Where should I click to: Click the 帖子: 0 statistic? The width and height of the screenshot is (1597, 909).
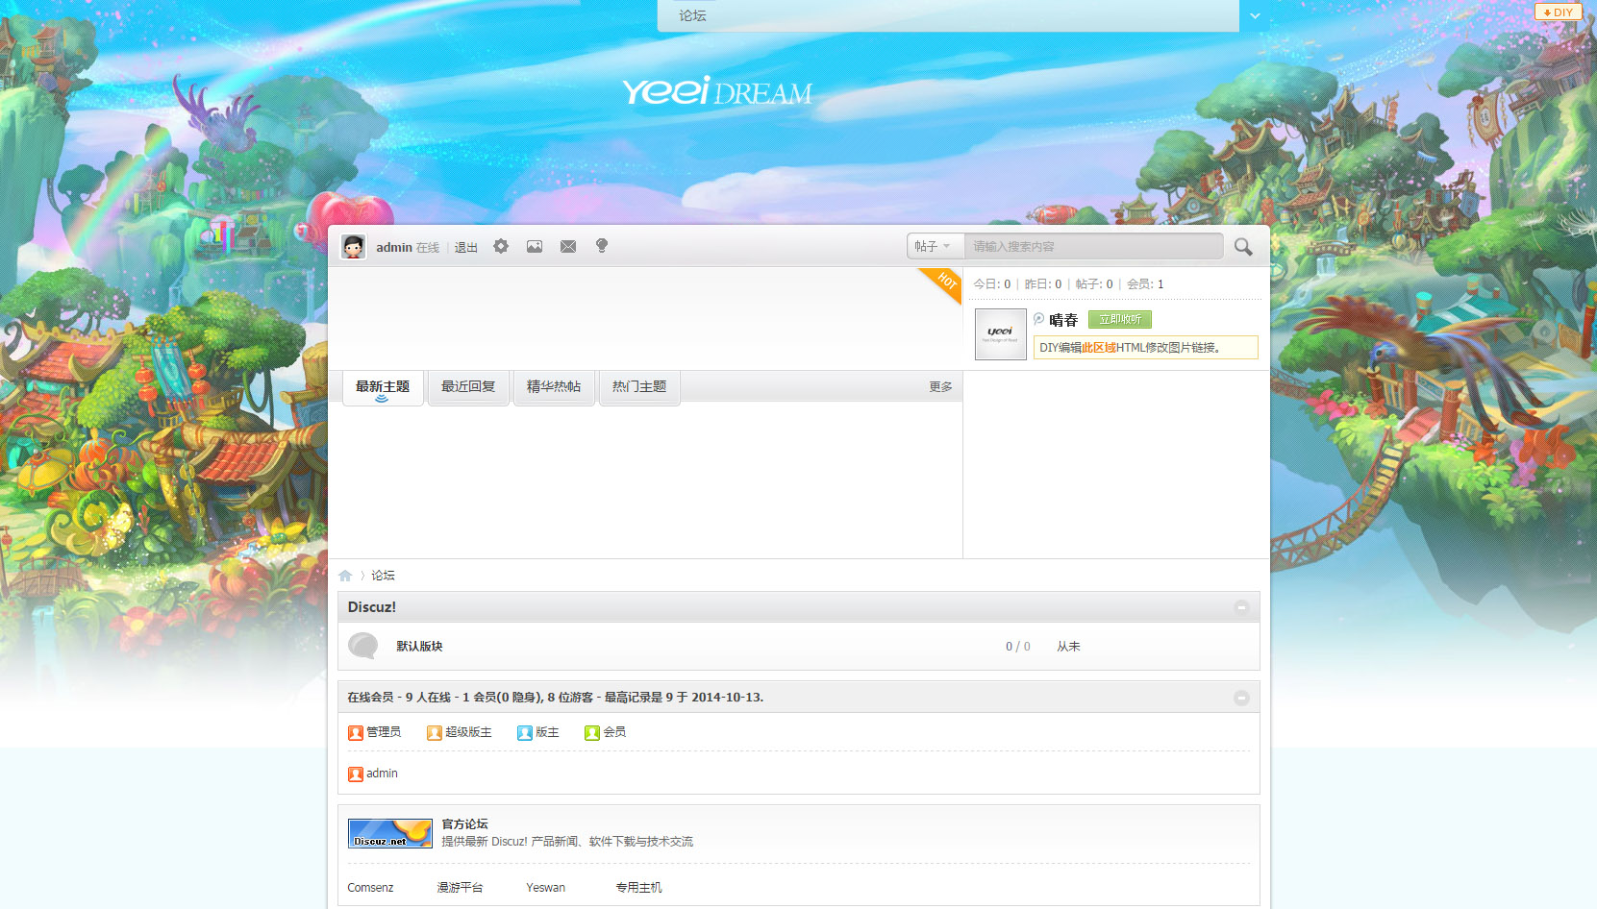1094,284
